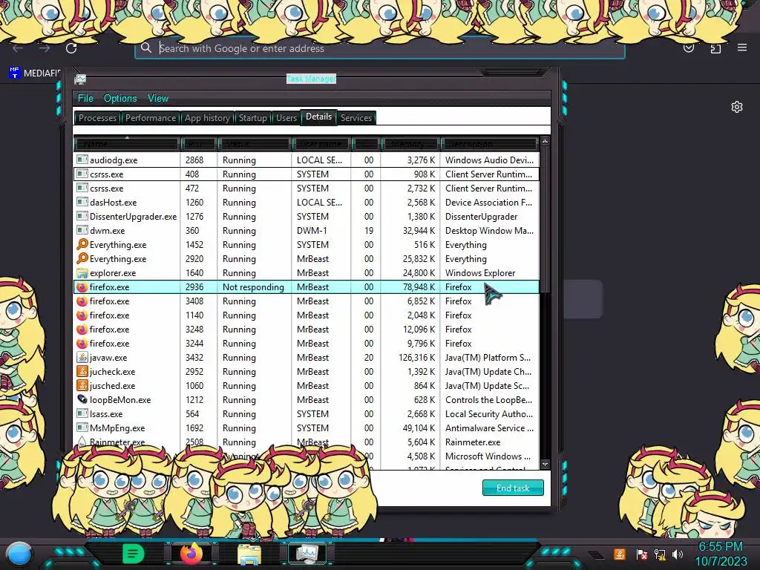Screen dimensions: 760x570
Task: Click firefox.exe icon with PID 3408
Action: 82,301
